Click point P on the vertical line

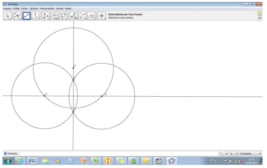click(x=73, y=68)
